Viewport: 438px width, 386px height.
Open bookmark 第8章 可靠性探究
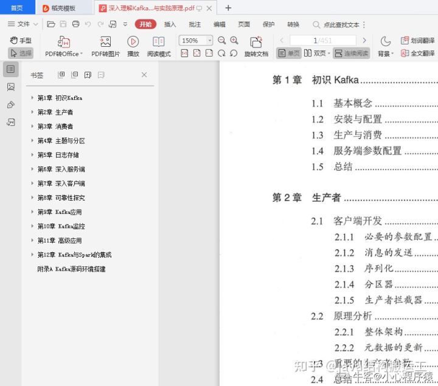(x=61, y=198)
